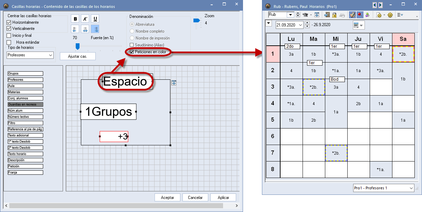Toggle italic text formatting
This screenshot has width=422, height=212.
pos(85,19)
